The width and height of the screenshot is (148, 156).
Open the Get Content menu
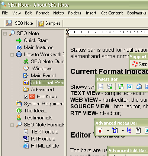pyautogui.click(x=112, y=13)
